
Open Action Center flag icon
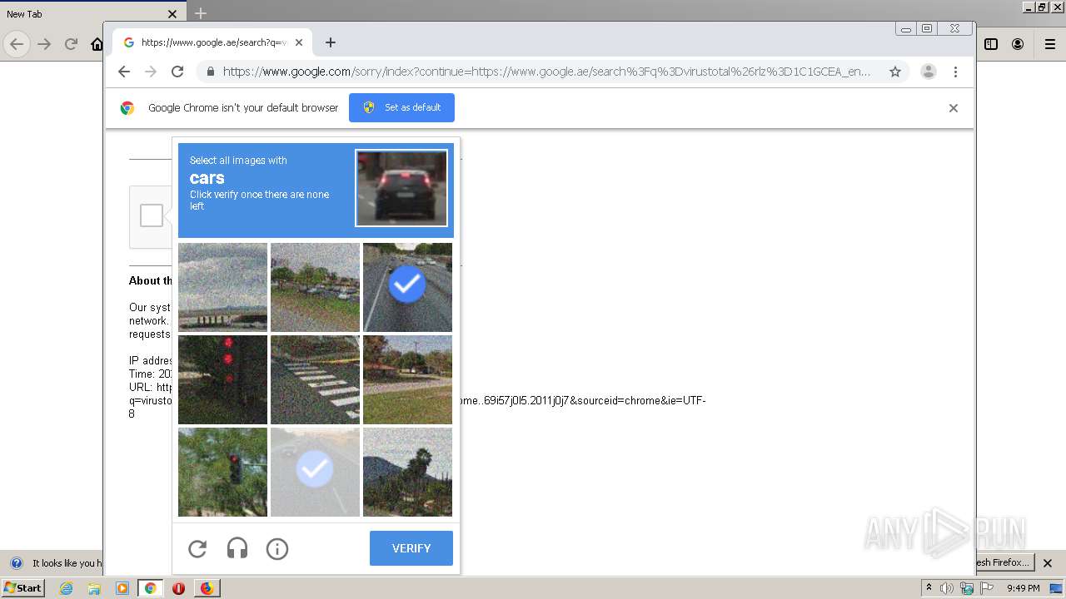coord(987,588)
